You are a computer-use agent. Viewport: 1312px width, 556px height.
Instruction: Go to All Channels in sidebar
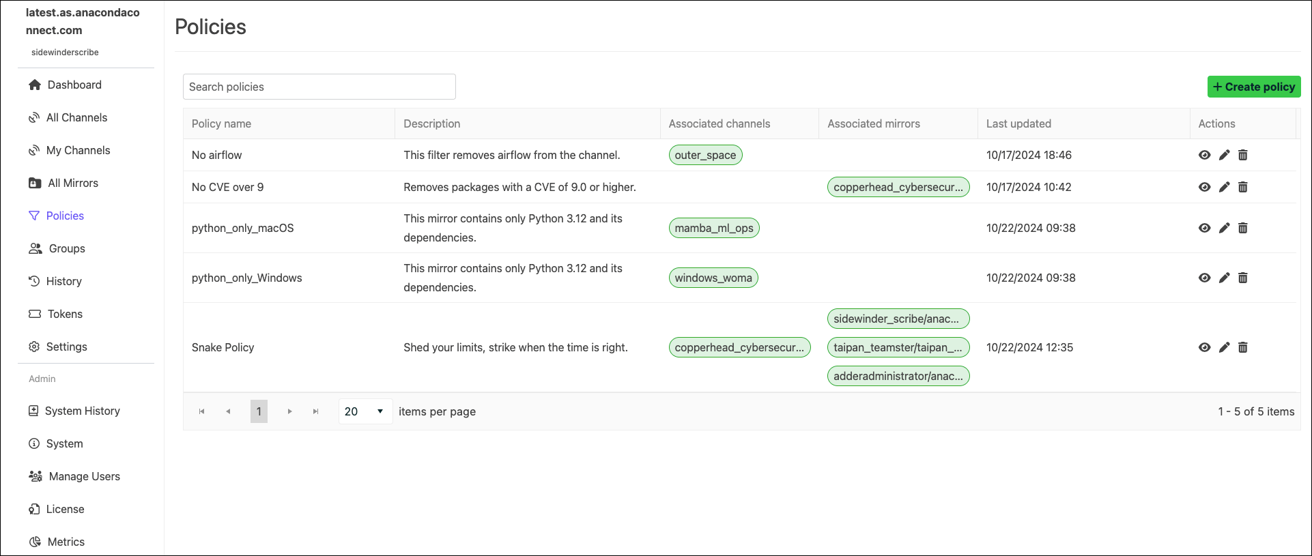[x=68, y=117]
